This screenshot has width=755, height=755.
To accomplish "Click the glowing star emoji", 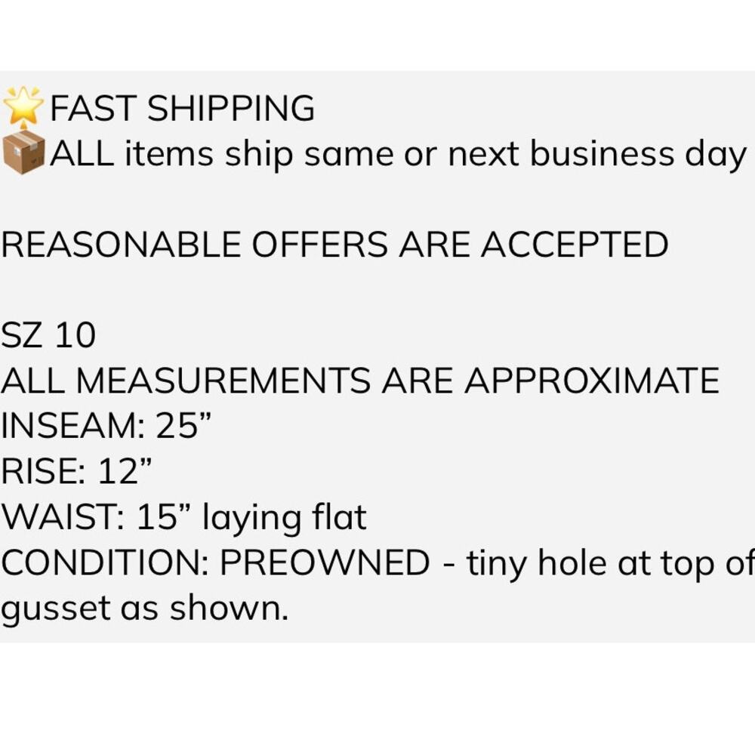I will (23, 106).
